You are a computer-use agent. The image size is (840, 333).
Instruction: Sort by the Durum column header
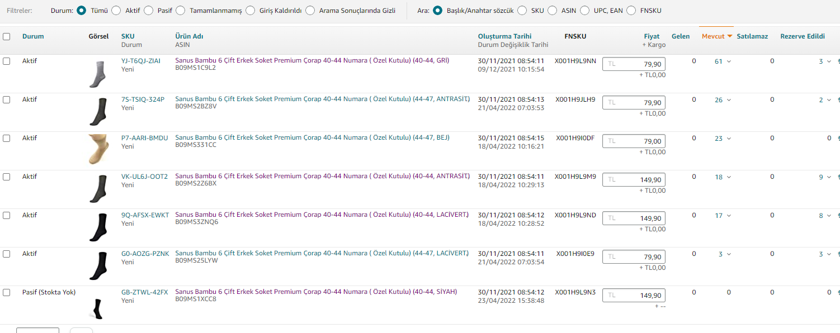coord(33,36)
